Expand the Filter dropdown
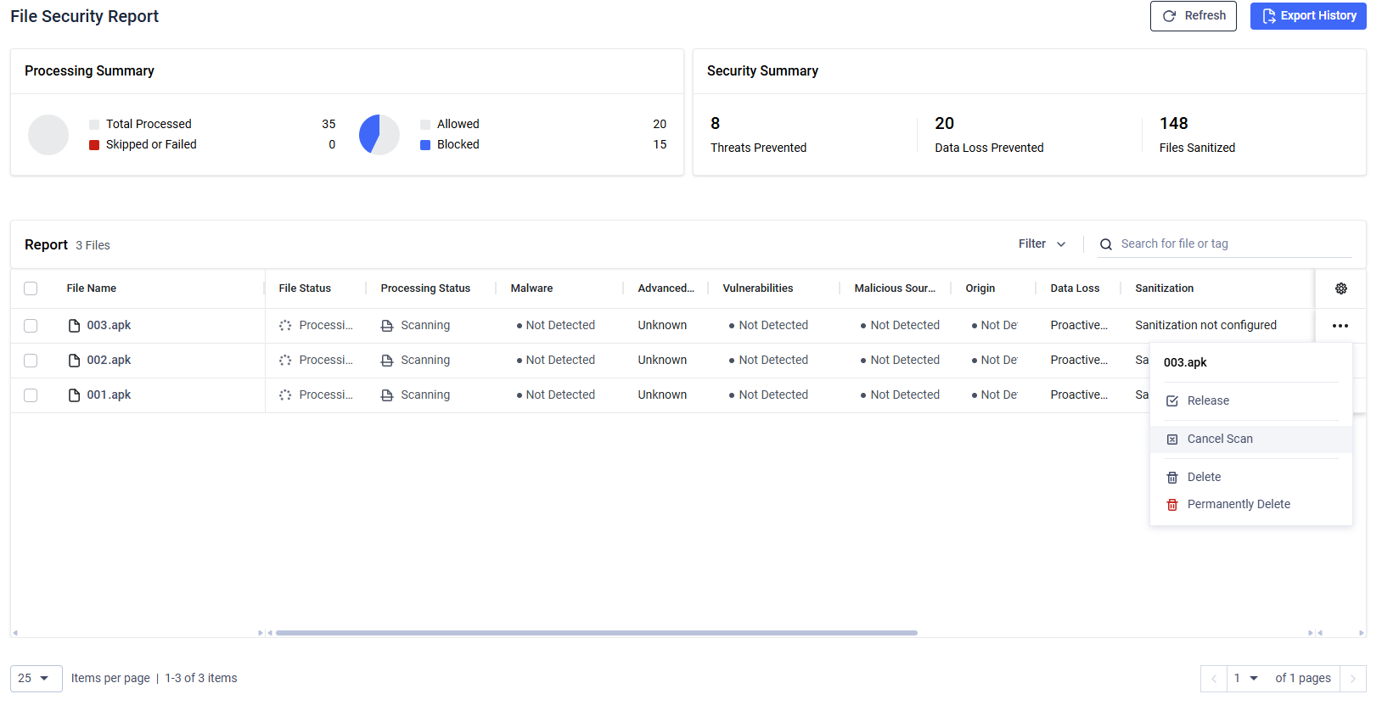Viewport: 1382px width, 711px height. [1042, 244]
